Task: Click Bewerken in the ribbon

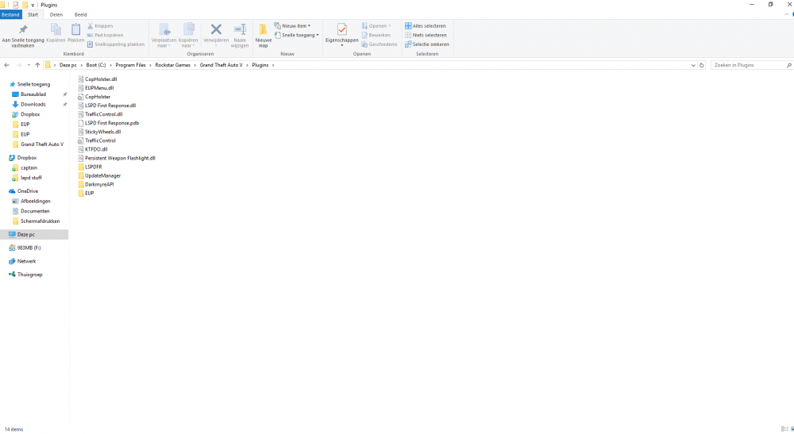Action: pyautogui.click(x=376, y=35)
